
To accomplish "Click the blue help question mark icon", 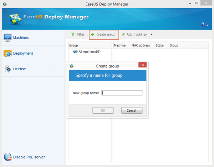I will click(x=203, y=25).
